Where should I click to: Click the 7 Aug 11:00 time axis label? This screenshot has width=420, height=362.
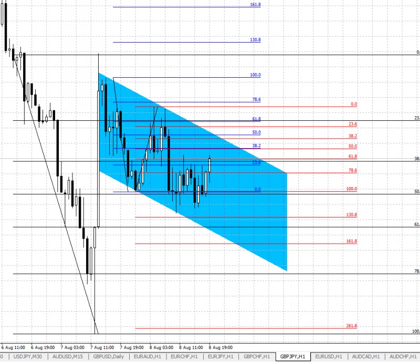[x=103, y=347]
